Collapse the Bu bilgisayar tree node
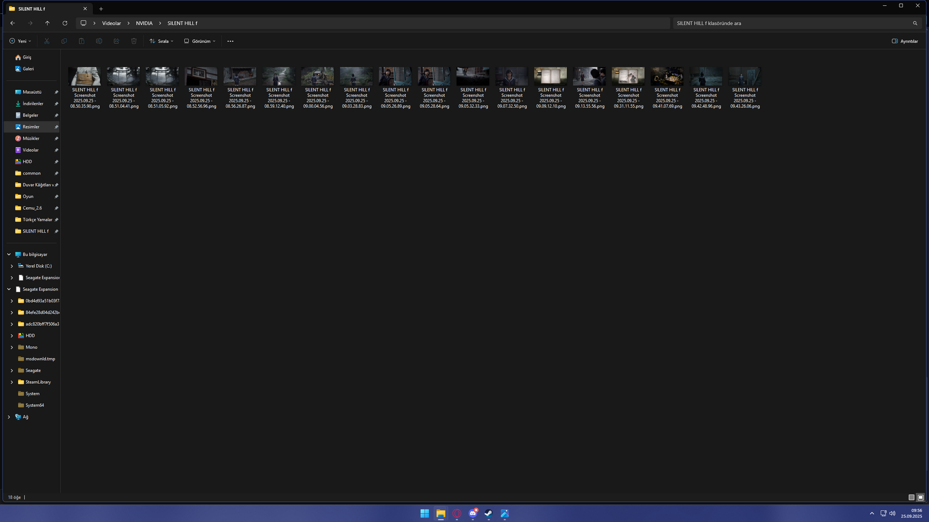929x522 pixels. [x=9, y=254]
